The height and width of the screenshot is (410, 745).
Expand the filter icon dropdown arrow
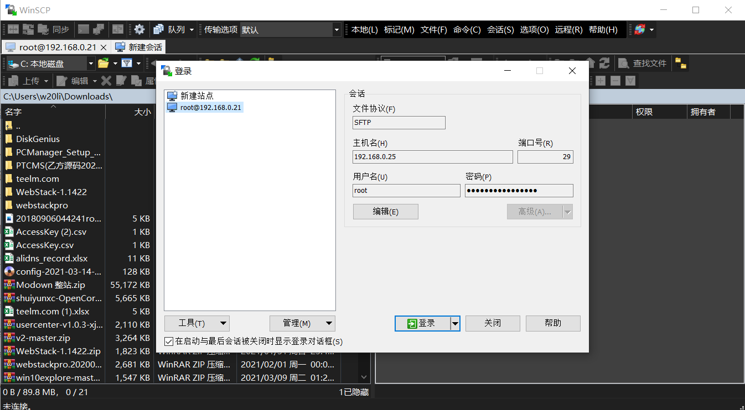click(138, 64)
